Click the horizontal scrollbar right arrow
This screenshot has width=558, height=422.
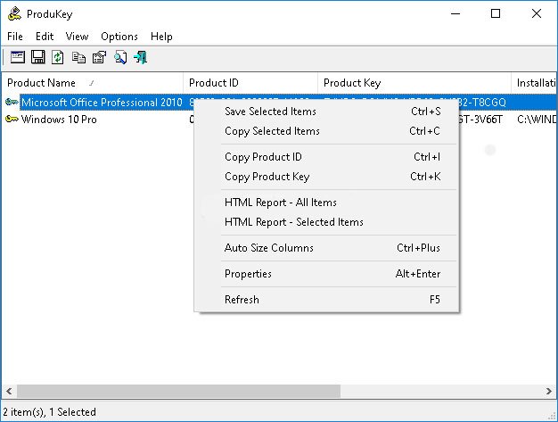pos(549,392)
